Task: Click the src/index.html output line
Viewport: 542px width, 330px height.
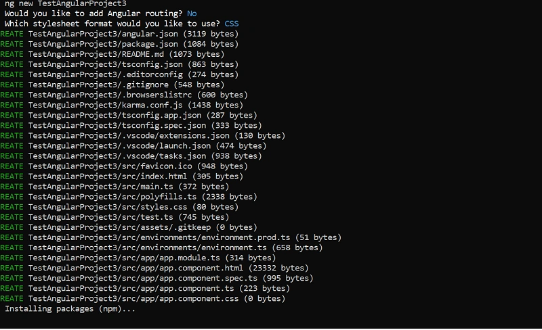Action: pos(122,176)
